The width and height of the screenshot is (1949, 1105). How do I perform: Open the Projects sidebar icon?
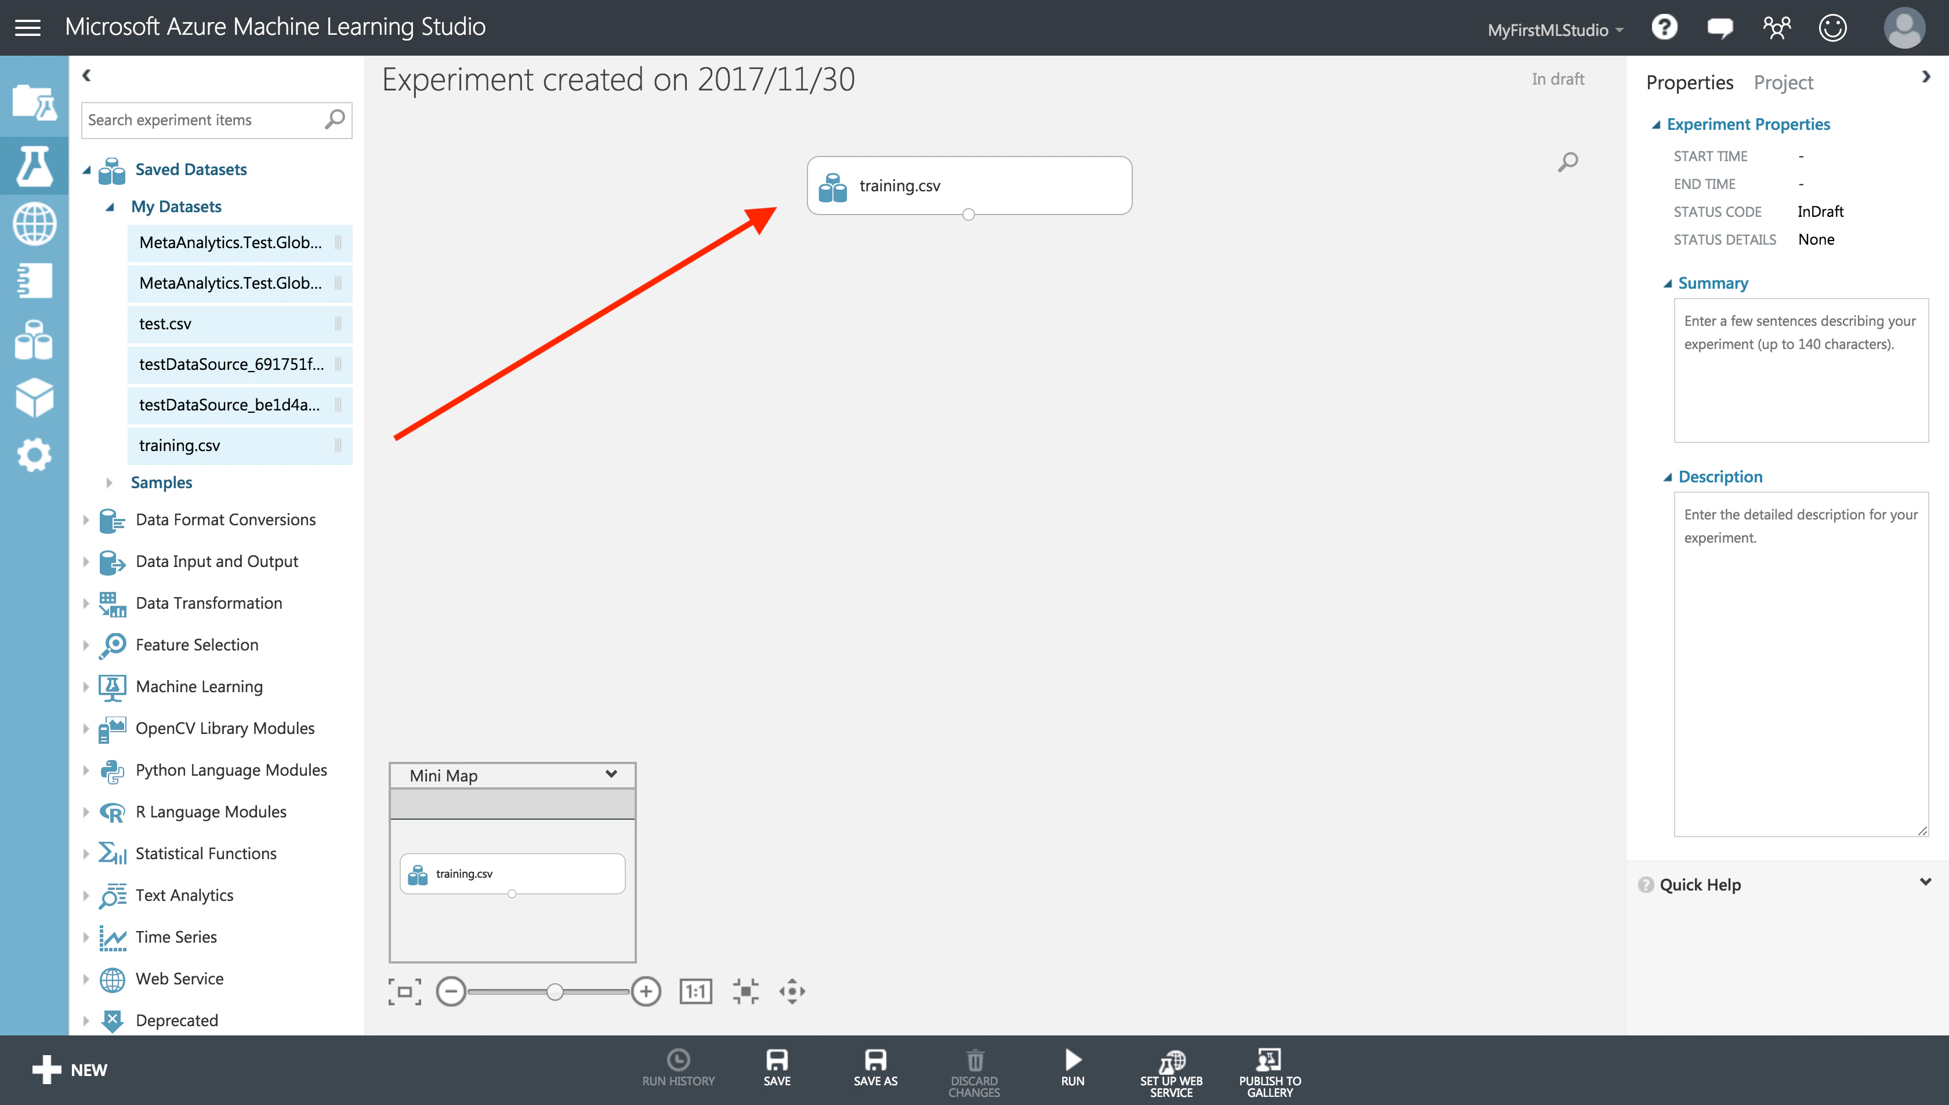point(34,103)
